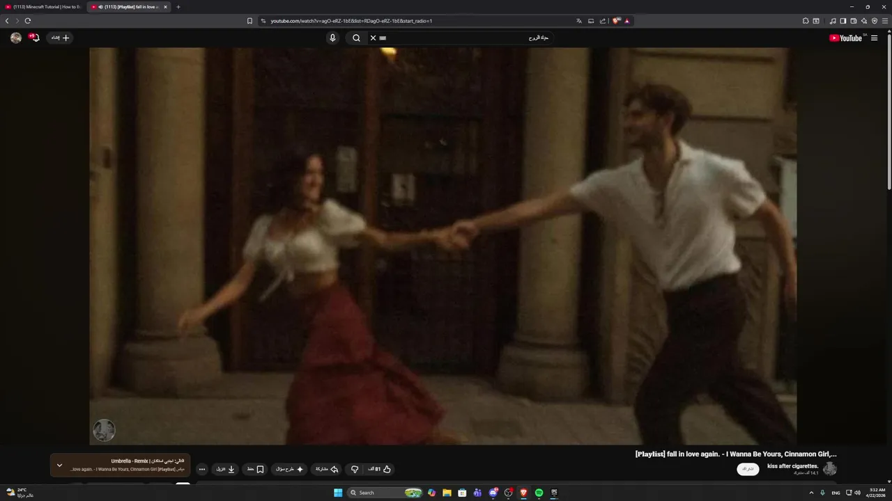Click the video title text
The image size is (892, 501).
tap(736, 454)
